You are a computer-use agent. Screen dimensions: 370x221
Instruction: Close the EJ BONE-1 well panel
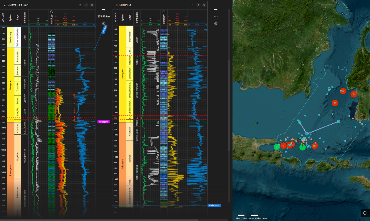tap(204, 5)
